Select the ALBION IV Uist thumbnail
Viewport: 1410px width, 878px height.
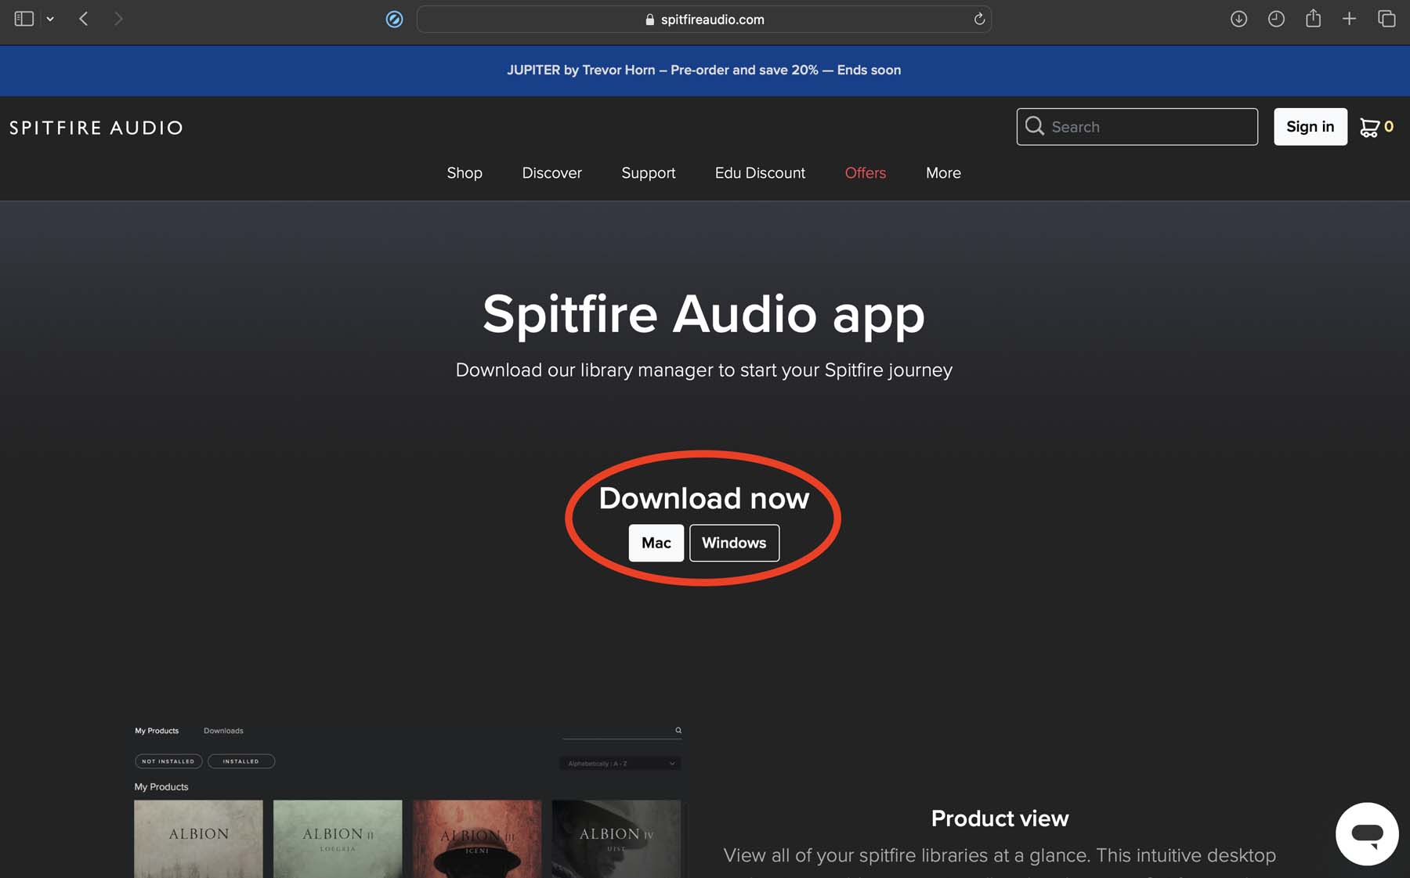tap(616, 839)
